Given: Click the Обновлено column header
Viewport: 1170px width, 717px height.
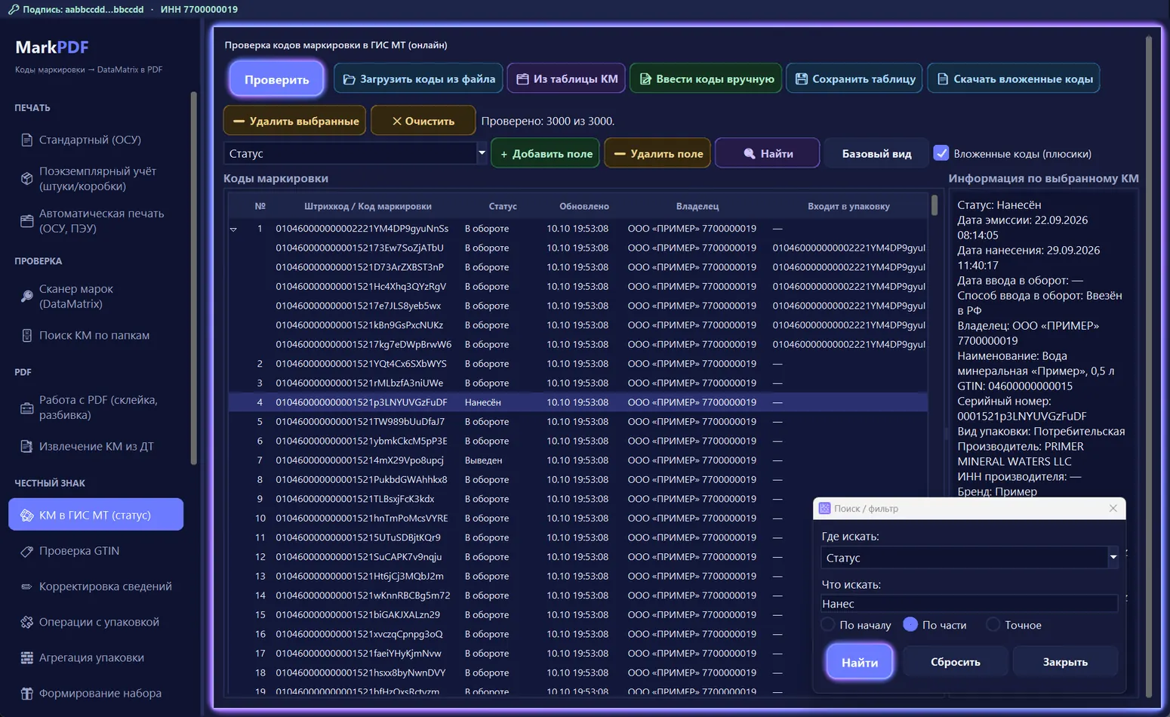Looking at the screenshot, I should 583,206.
